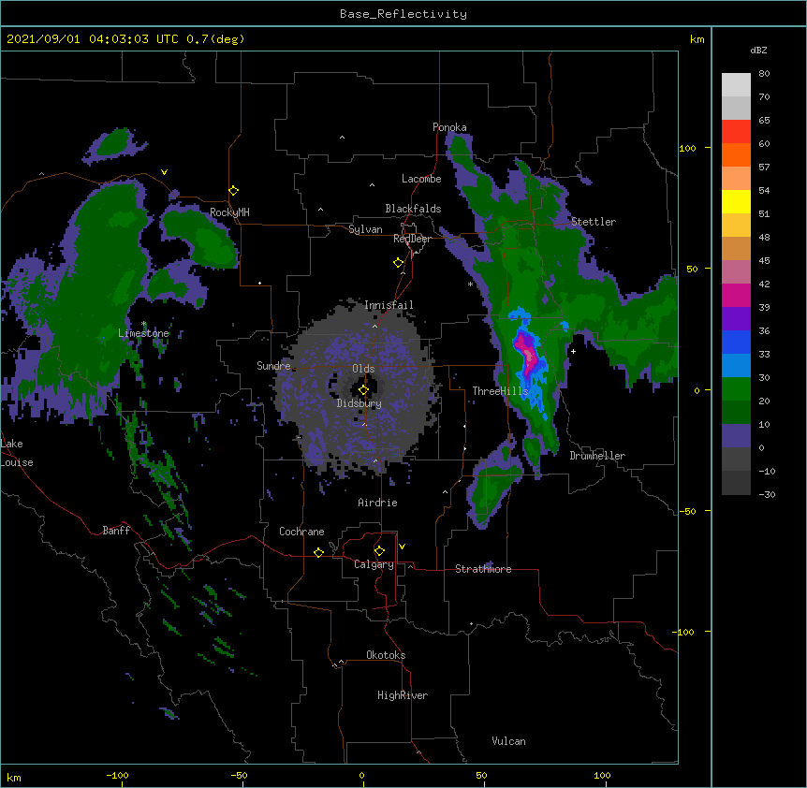Image resolution: width=807 pixels, height=788 pixels.
Task: Click the yellow V marker northwest of RockyMH
Action: tap(164, 172)
